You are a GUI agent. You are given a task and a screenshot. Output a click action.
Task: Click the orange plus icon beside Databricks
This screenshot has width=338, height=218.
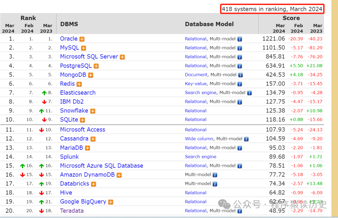pyautogui.click(x=94, y=184)
